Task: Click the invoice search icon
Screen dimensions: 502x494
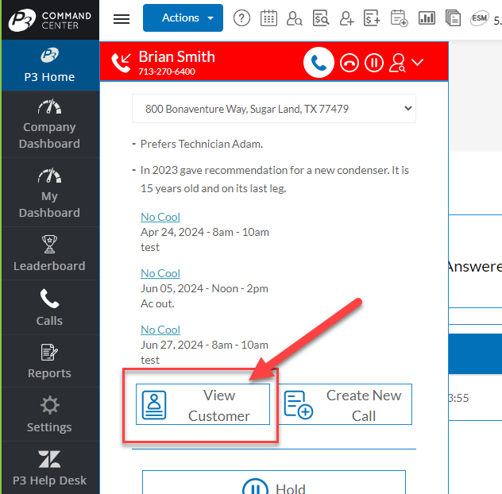Action: pyautogui.click(x=321, y=18)
